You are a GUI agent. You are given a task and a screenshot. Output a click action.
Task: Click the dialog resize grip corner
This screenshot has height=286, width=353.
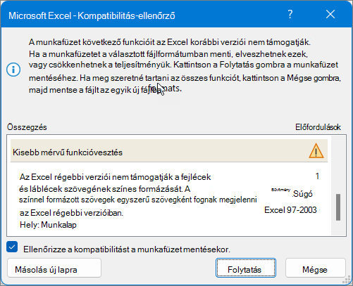347,280
